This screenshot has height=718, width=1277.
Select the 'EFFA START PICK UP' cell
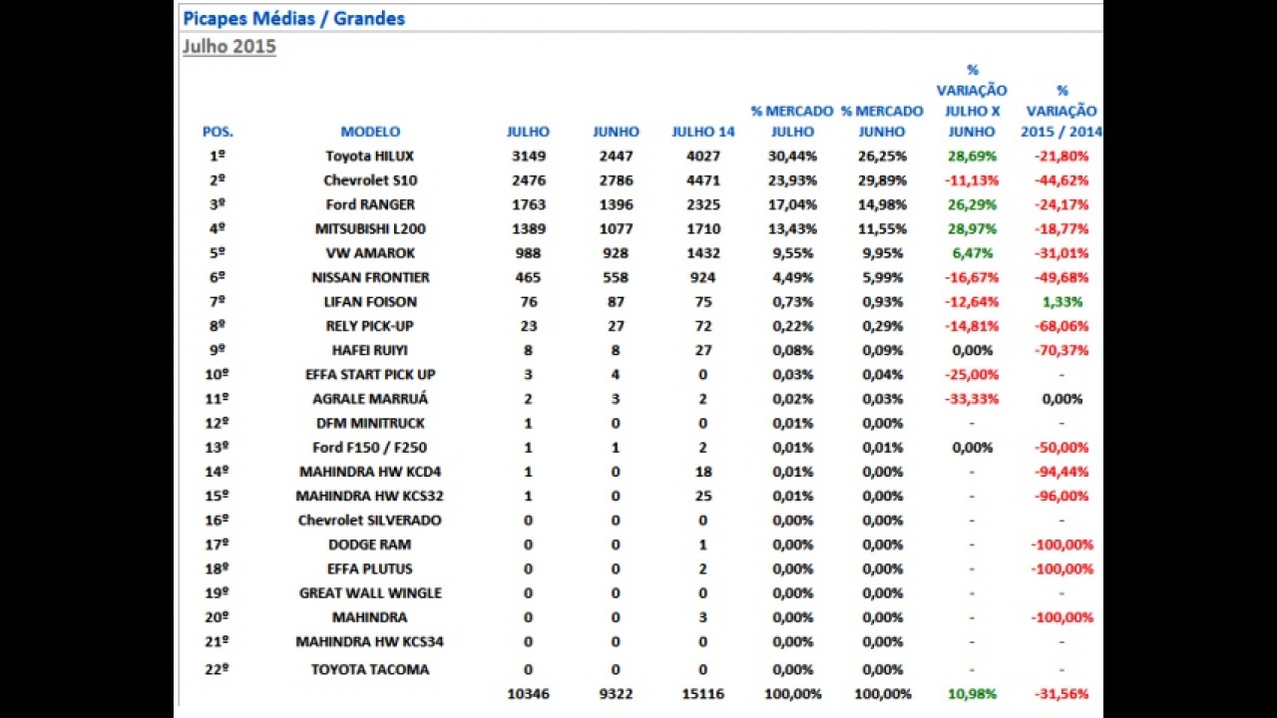click(x=370, y=375)
